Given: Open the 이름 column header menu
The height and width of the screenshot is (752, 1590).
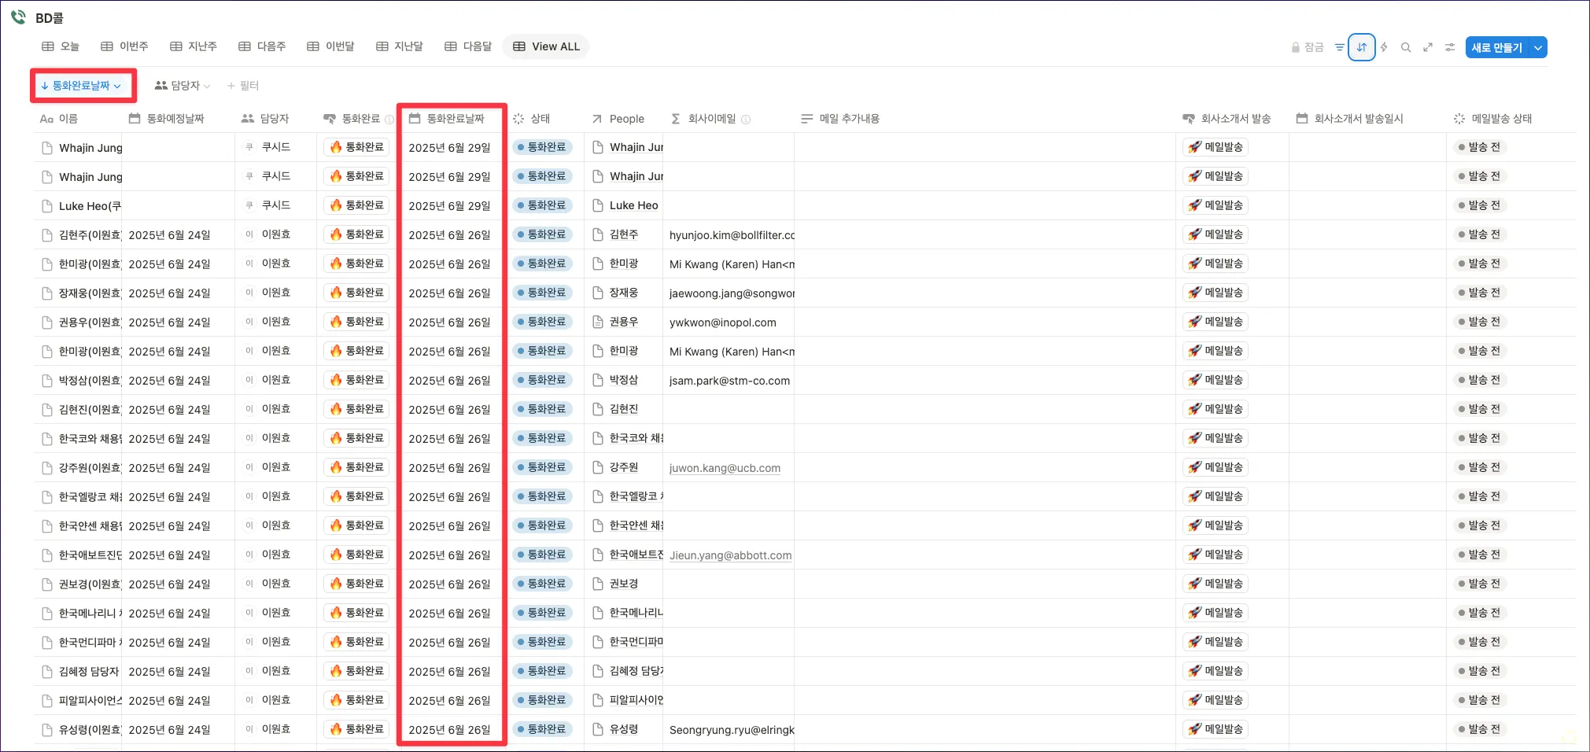Looking at the screenshot, I should pos(77,119).
